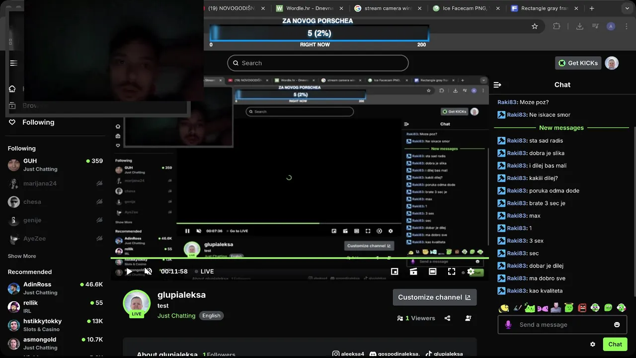Play the livestream video
Screen dimensions: 636x358
tap(129, 271)
